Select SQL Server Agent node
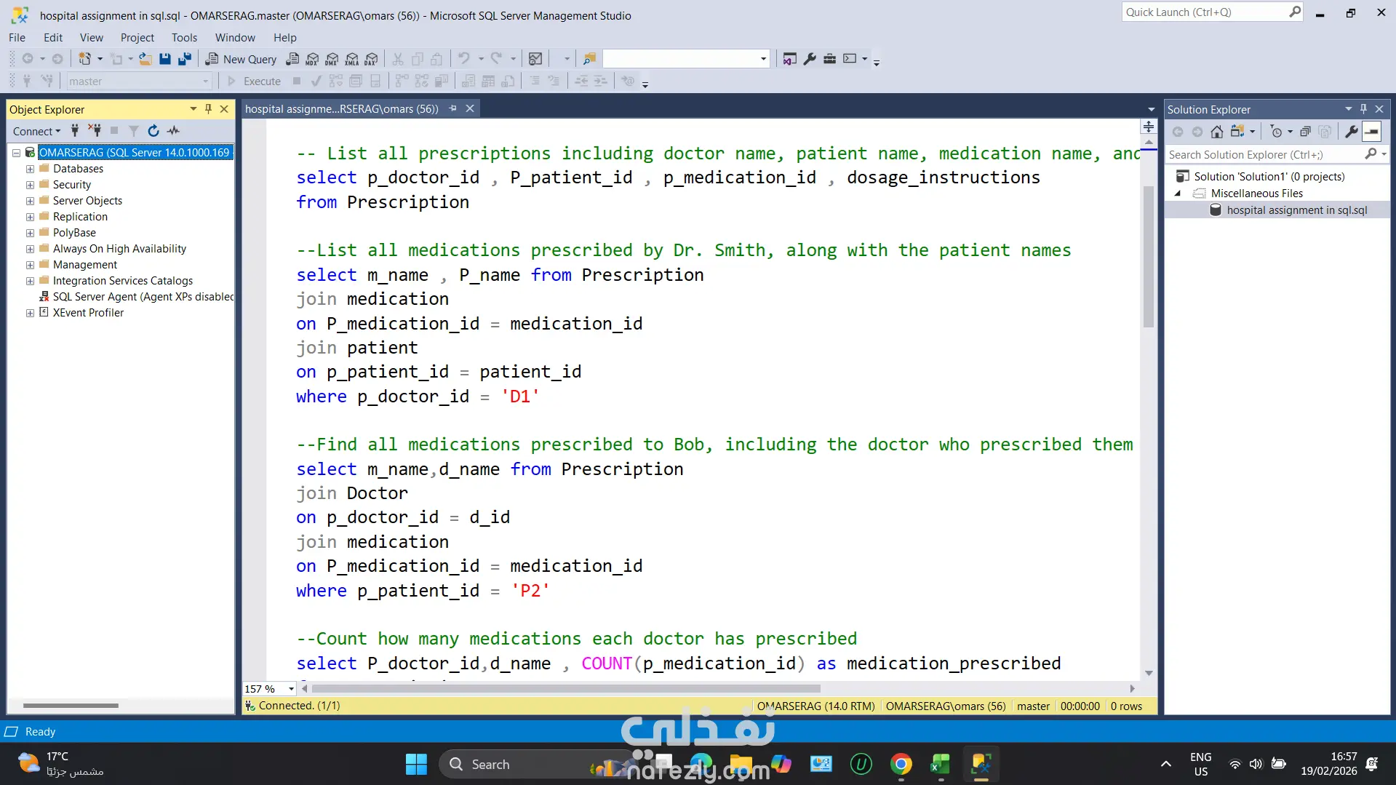The image size is (1396, 785). pyautogui.click(x=143, y=297)
